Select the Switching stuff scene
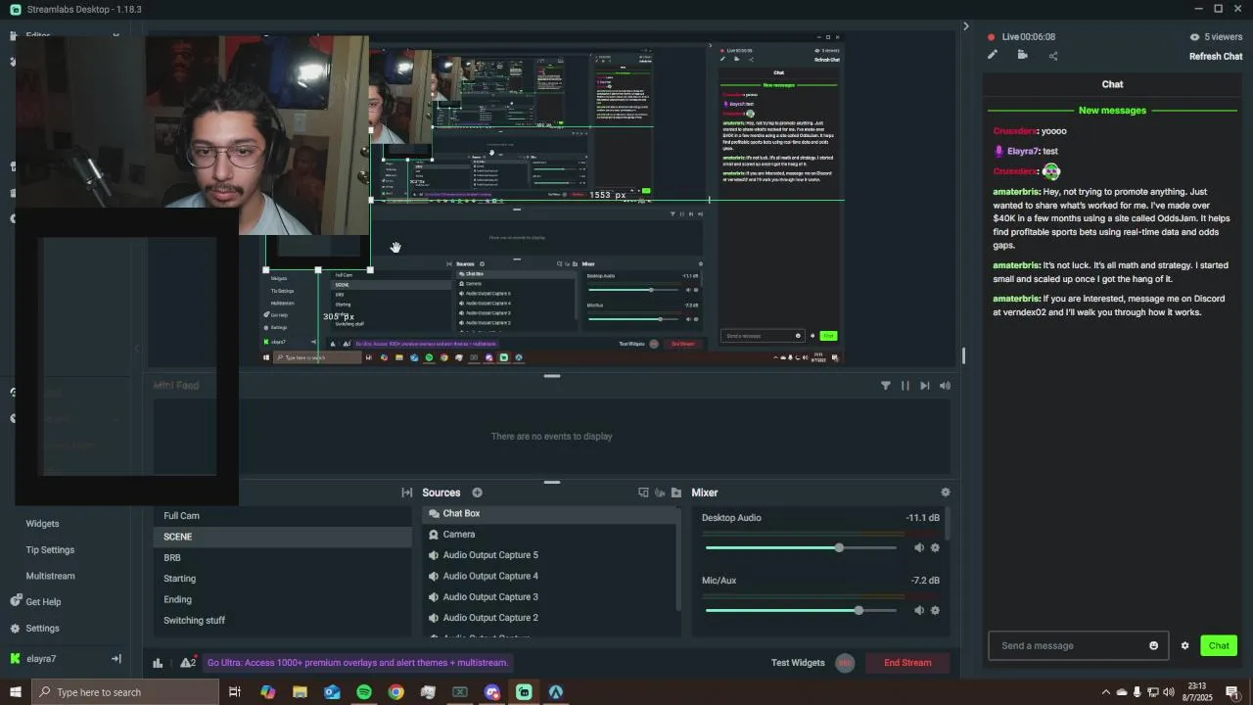 (x=282, y=620)
